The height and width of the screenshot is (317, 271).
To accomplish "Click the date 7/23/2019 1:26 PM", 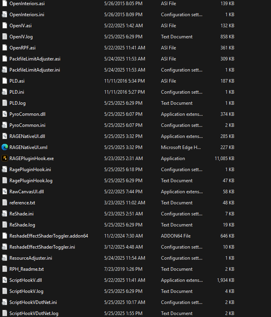I will click(123, 269).
